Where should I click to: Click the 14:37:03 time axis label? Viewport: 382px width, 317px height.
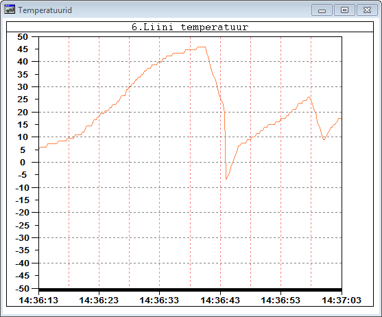click(x=342, y=300)
